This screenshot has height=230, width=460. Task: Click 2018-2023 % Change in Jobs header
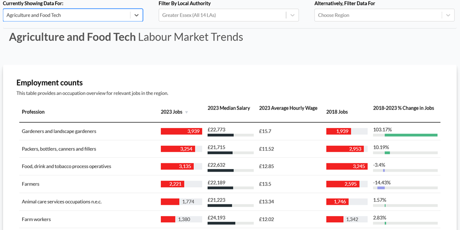[403, 108]
